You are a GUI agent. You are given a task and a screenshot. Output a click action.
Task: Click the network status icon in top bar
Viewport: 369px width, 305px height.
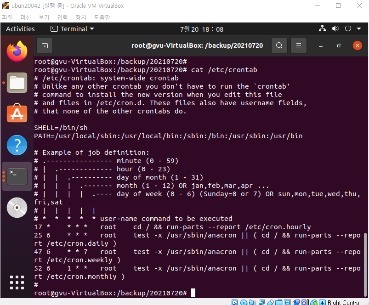323,28
